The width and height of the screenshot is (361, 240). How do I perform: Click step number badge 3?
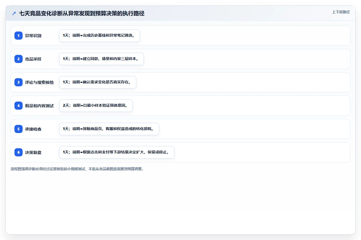click(x=19, y=82)
